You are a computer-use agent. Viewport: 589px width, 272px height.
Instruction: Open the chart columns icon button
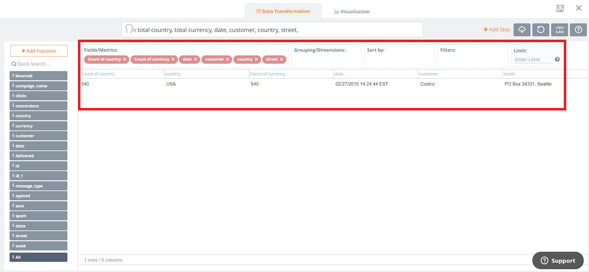coord(559,30)
